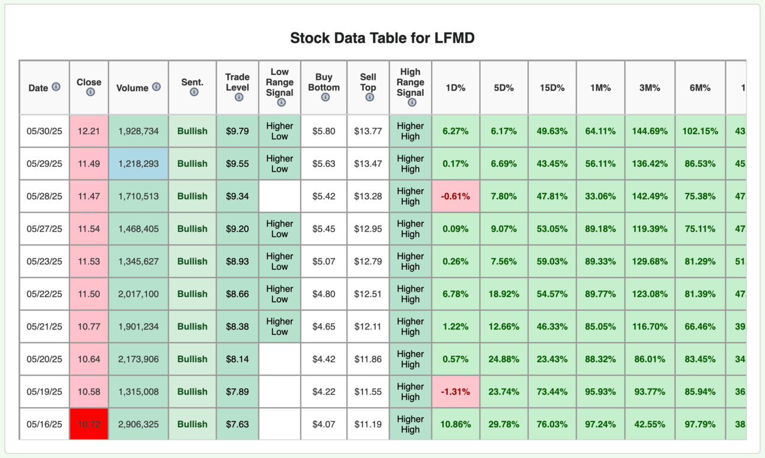Open the Volume column info icon
Image resolution: width=765 pixels, height=458 pixels.
tap(156, 87)
